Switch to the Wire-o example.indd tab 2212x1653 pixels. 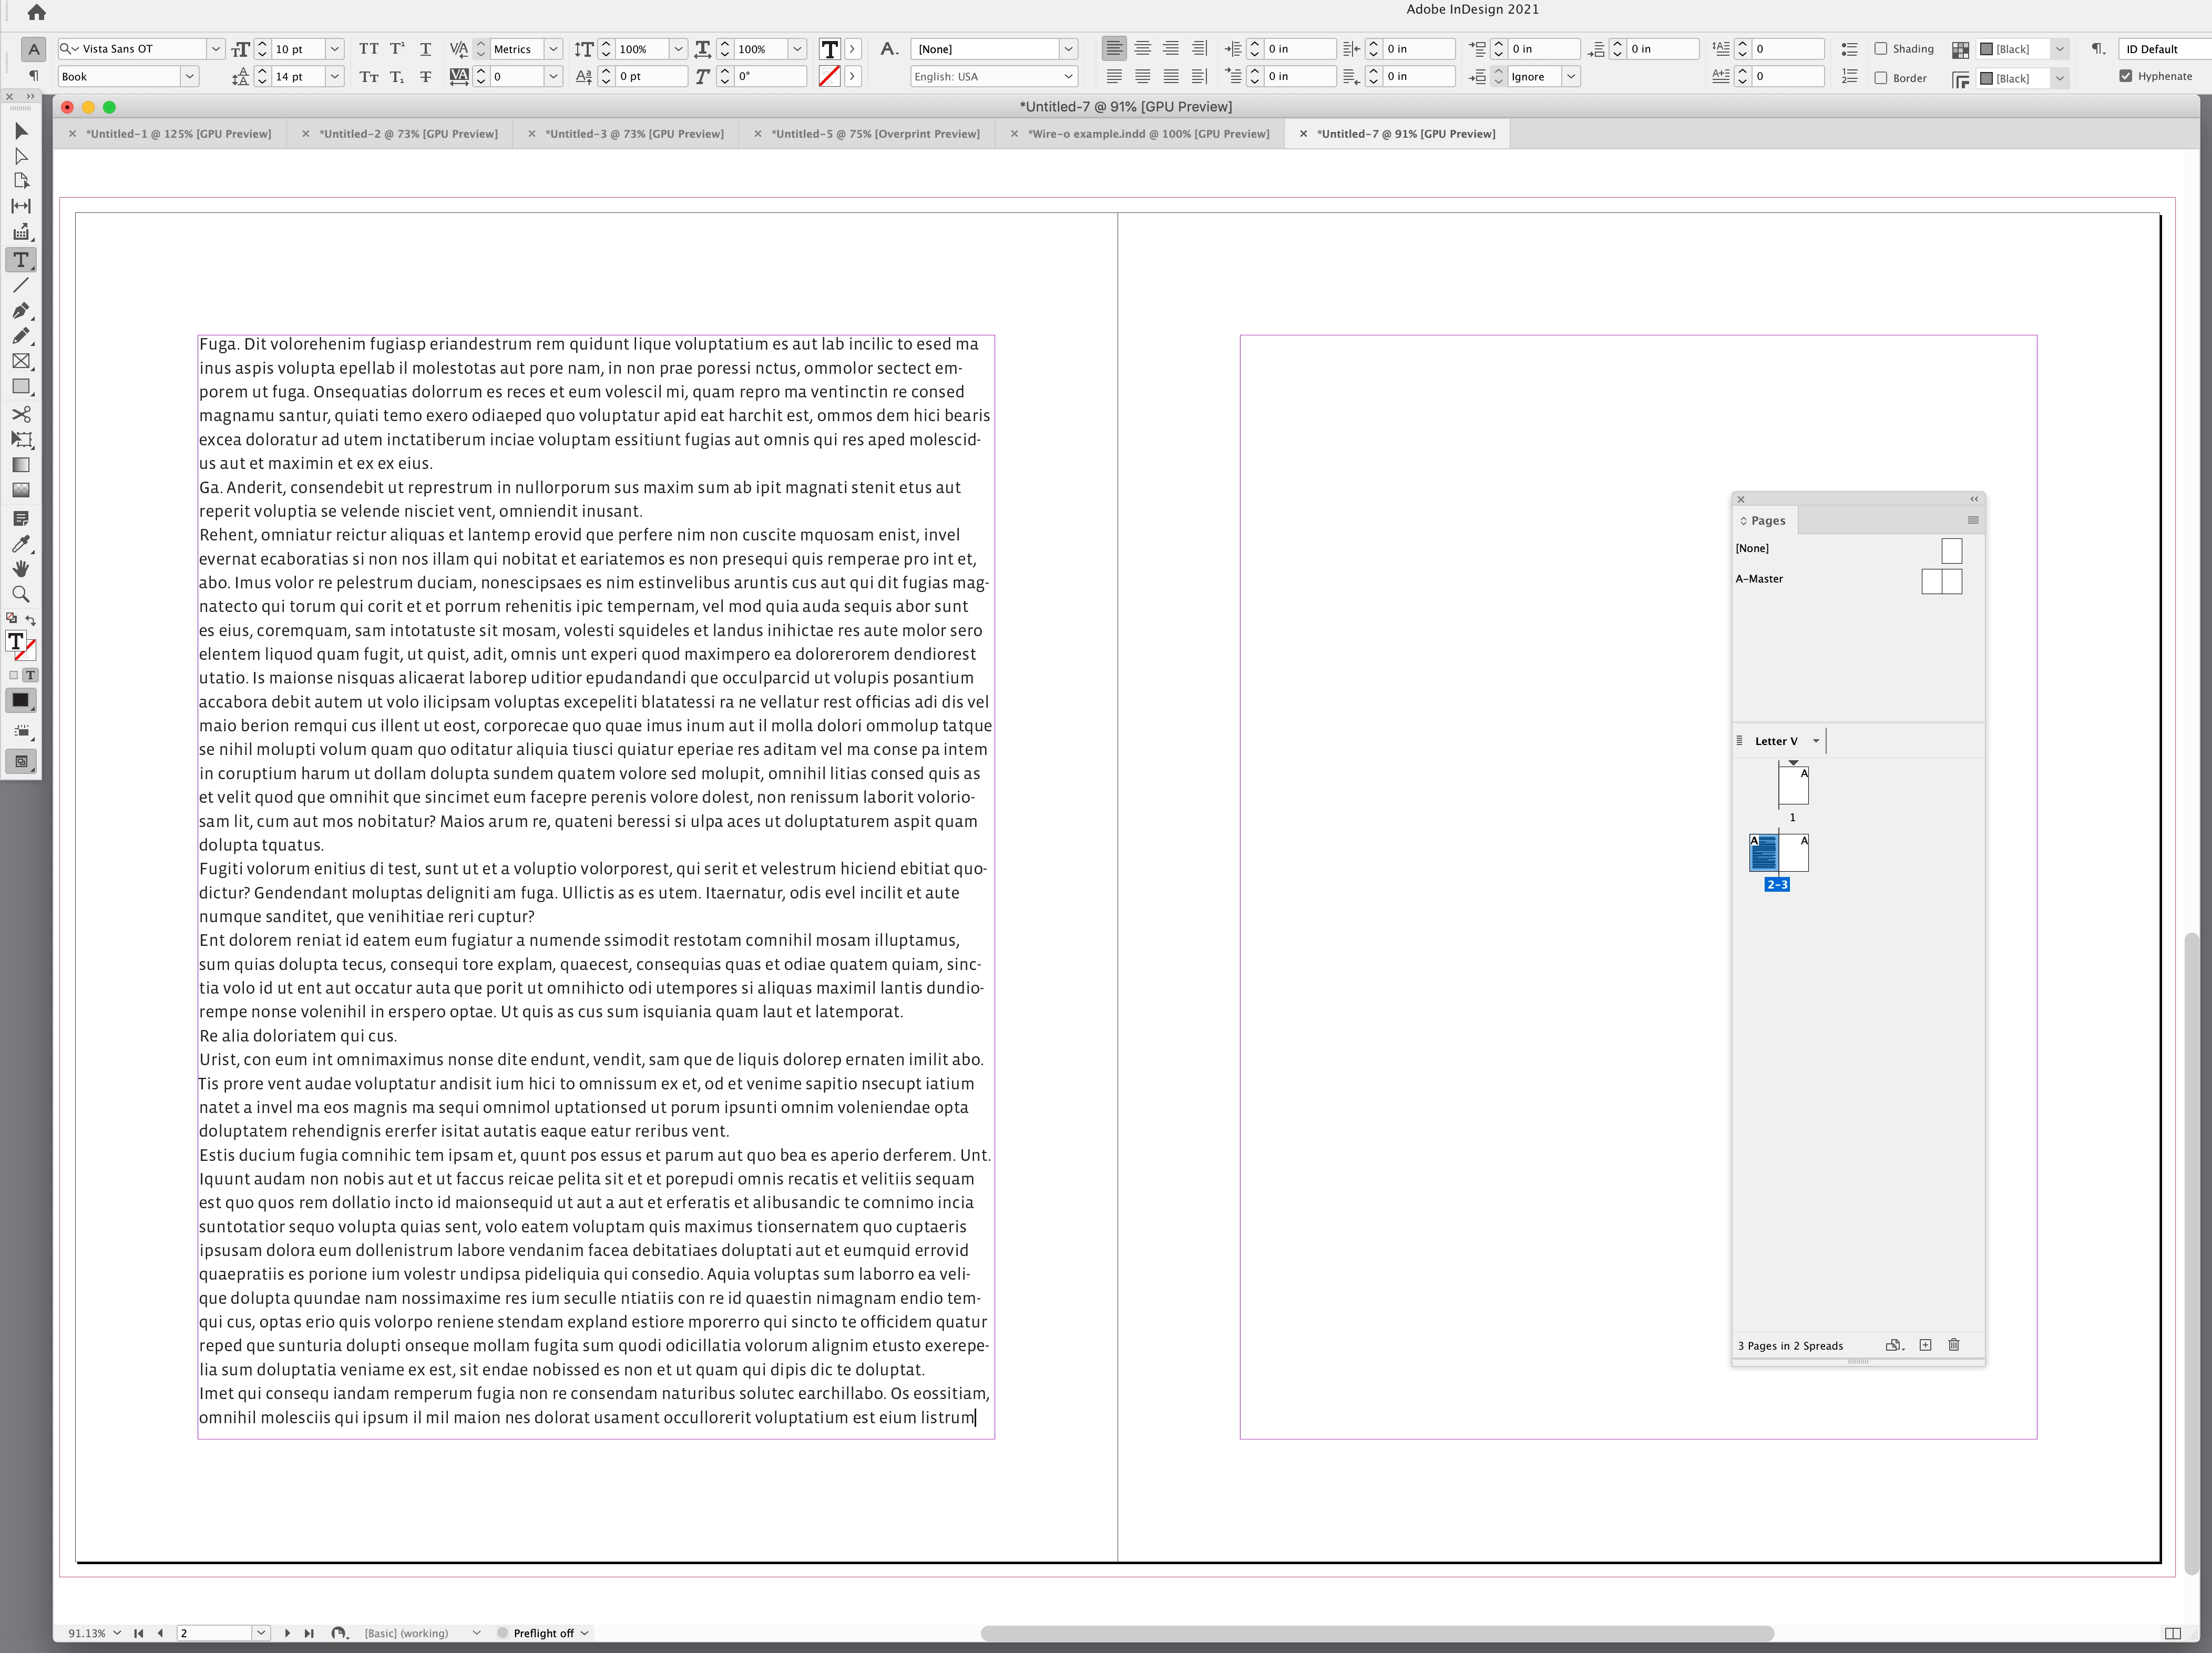coord(1148,134)
